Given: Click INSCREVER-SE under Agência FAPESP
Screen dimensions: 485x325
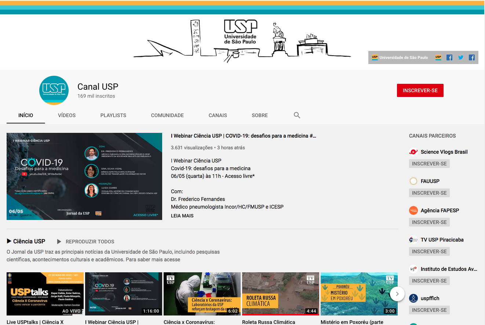Looking at the screenshot, I should pos(429,222).
